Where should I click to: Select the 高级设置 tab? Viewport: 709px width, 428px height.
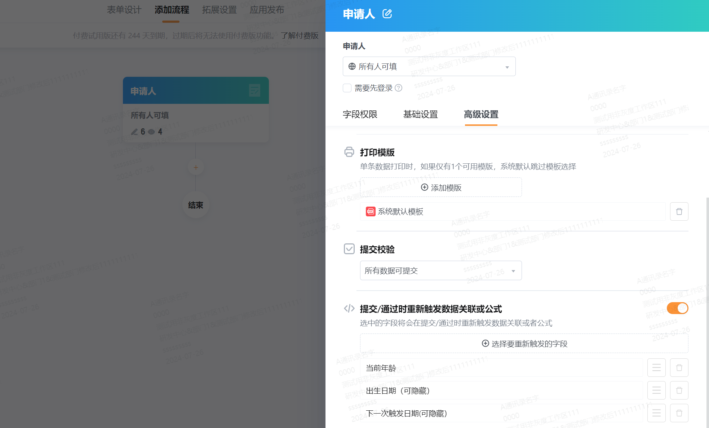481,114
